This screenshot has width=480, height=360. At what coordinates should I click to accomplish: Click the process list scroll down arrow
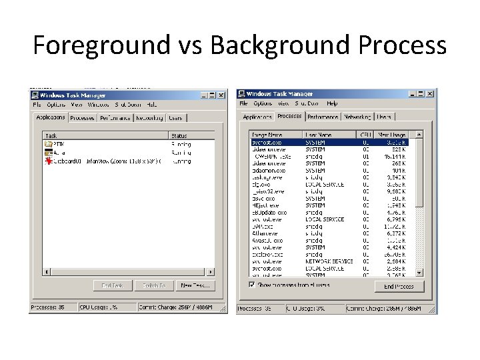click(419, 272)
